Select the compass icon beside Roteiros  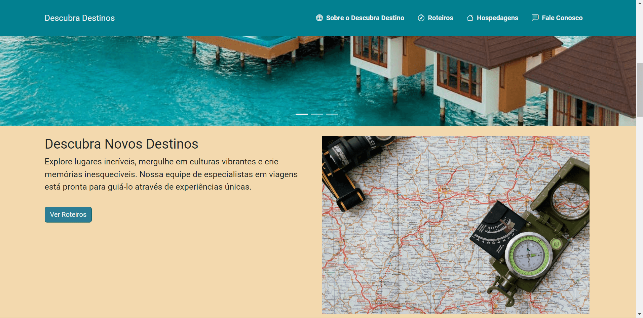421,18
